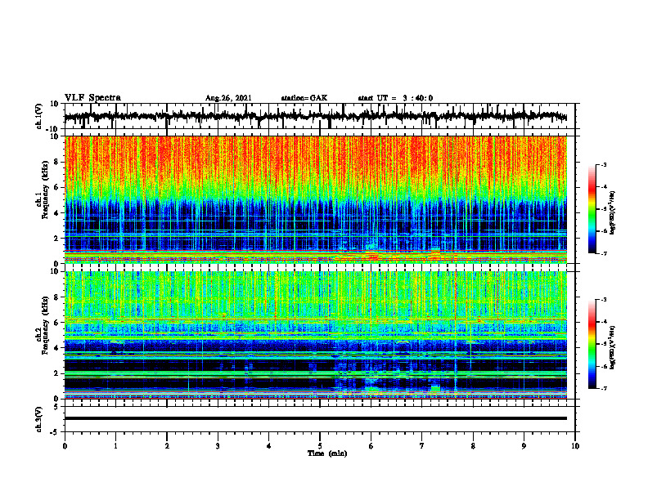Click time-axis tick label "2" at bottom
Screen dimensions: 648x500
(167, 446)
